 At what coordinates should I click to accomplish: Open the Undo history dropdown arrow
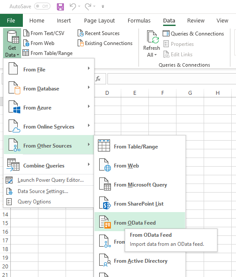pyautogui.click(x=79, y=6)
